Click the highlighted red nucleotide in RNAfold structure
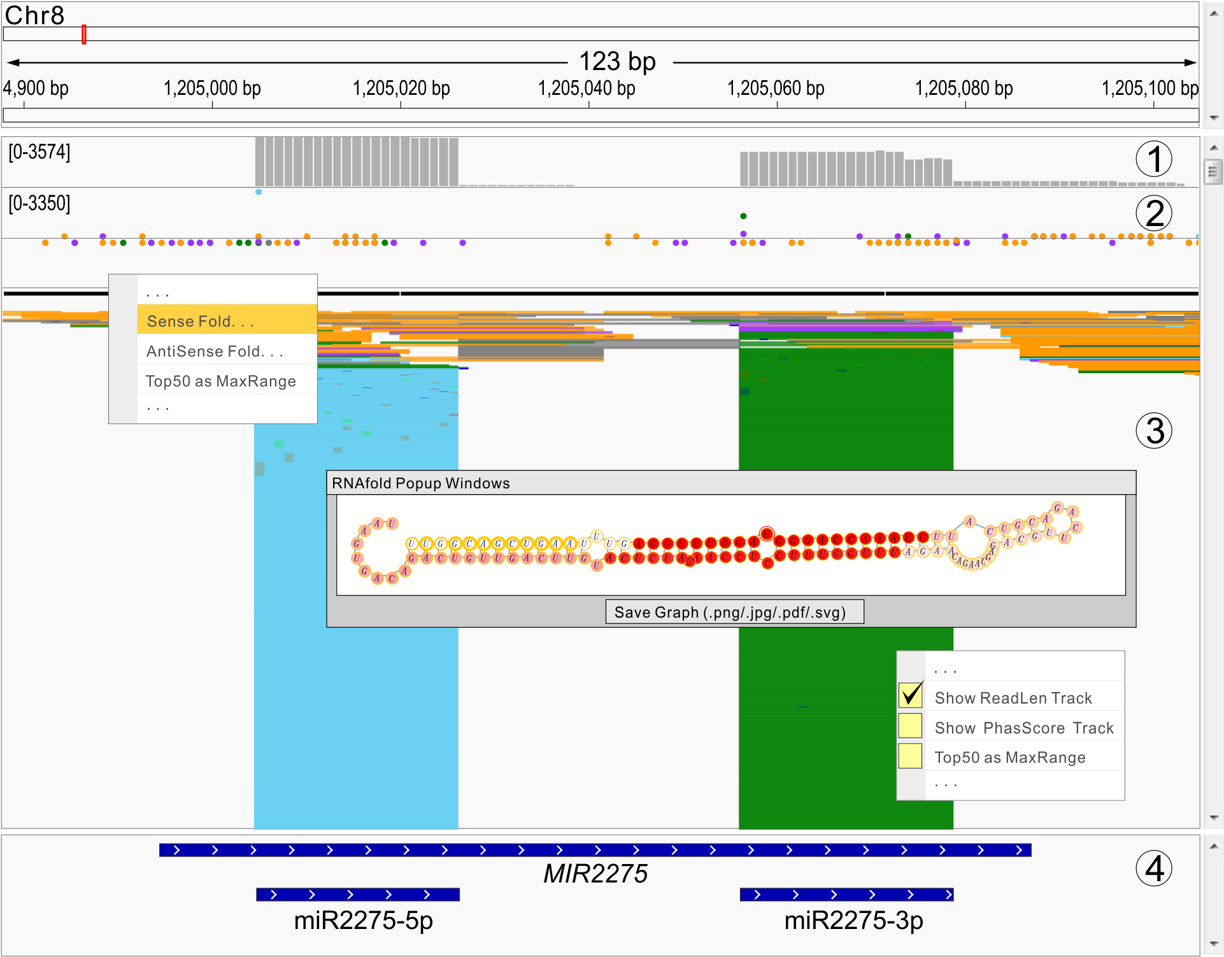 pyautogui.click(x=767, y=534)
